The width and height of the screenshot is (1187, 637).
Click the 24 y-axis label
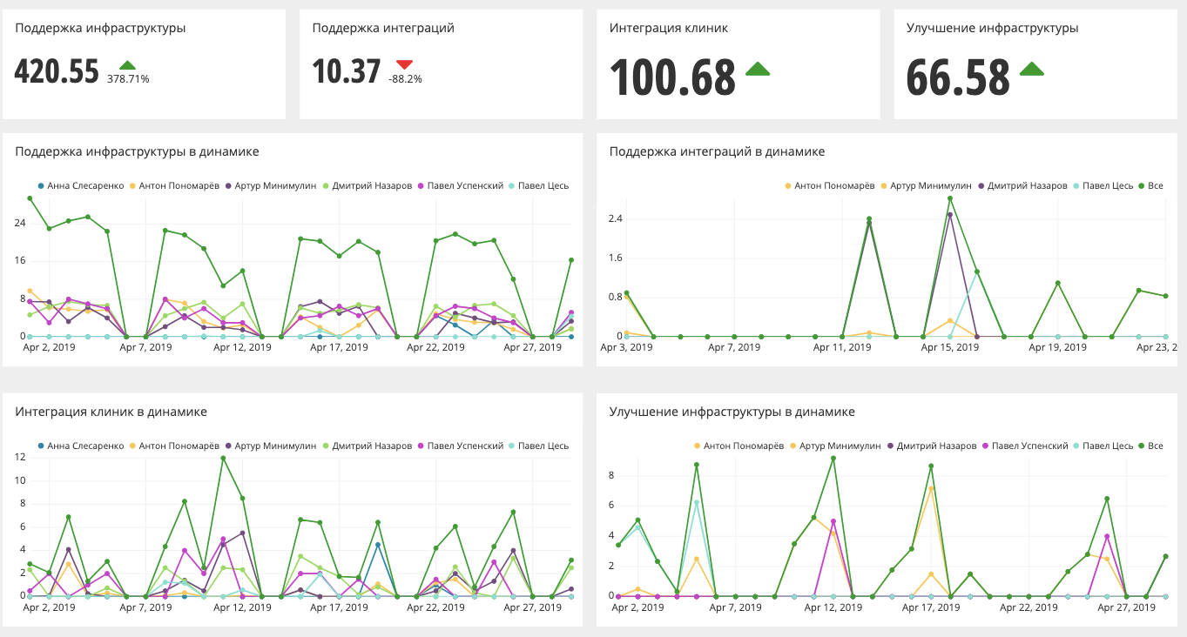[20, 223]
